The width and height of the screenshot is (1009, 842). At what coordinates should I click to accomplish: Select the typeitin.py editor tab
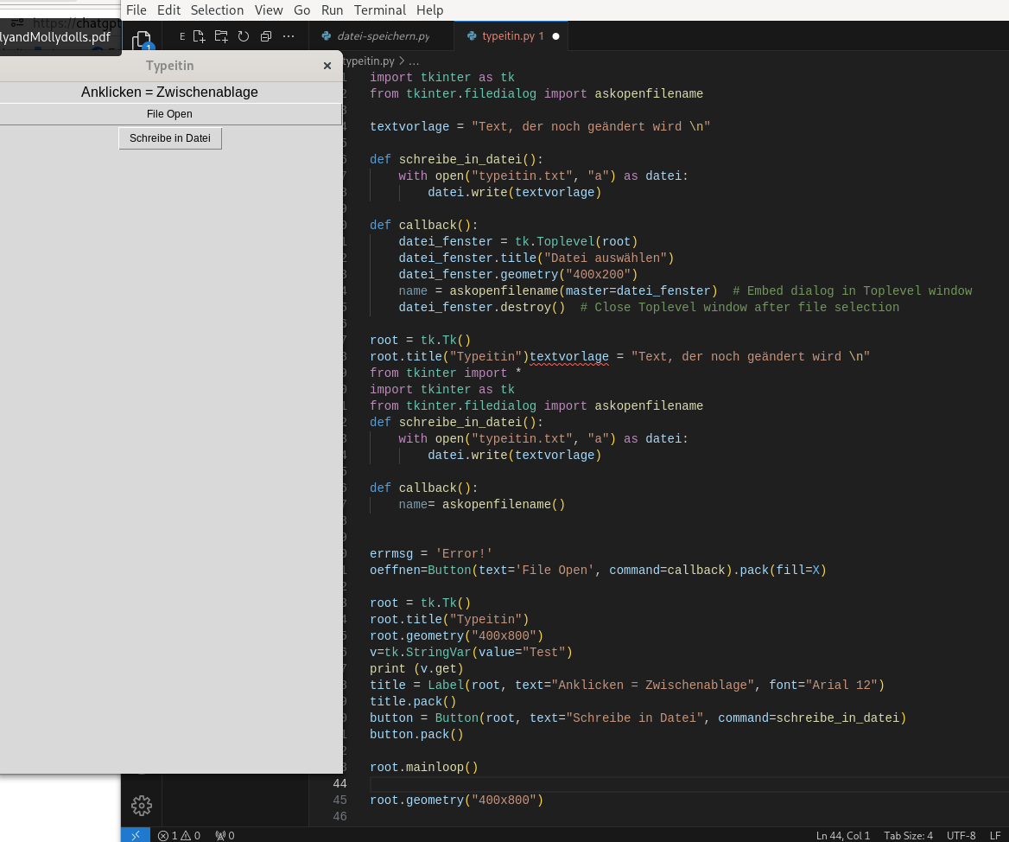tap(508, 36)
